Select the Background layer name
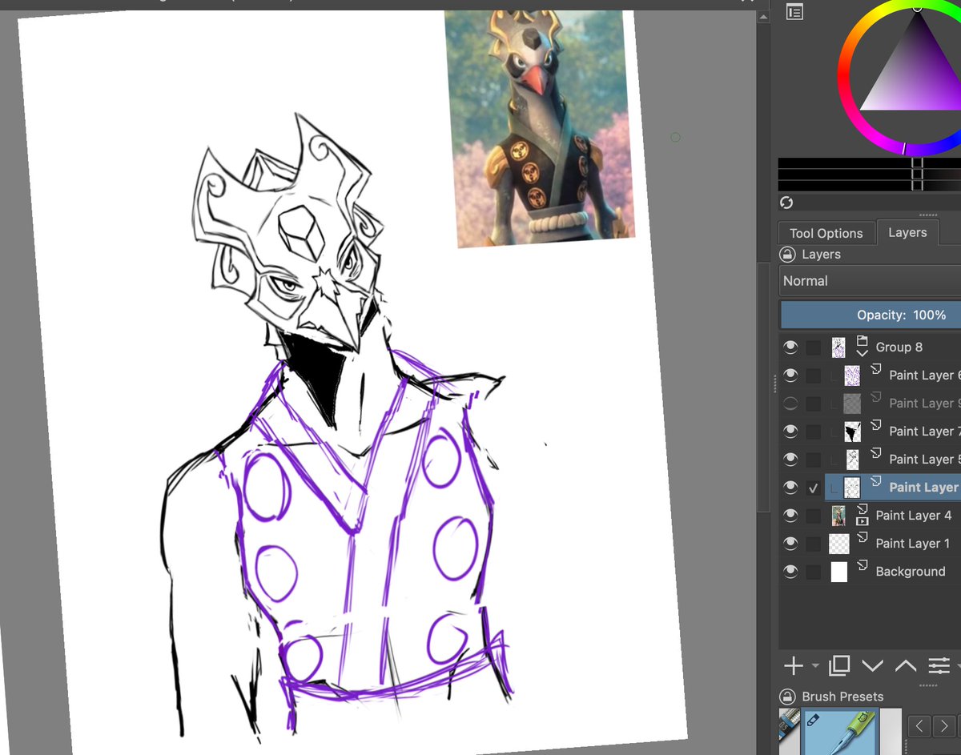The width and height of the screenshot is (961, 755). [x=911, y=571]
